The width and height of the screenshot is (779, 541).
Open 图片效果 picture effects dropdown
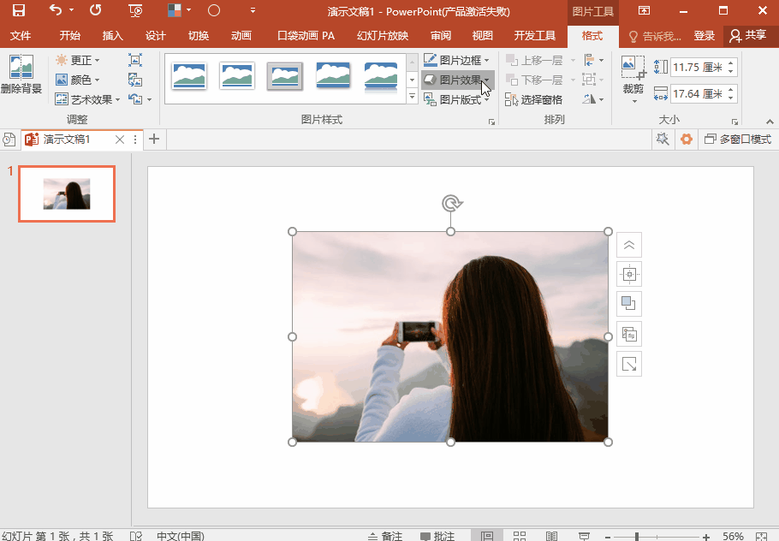point(457,80)
